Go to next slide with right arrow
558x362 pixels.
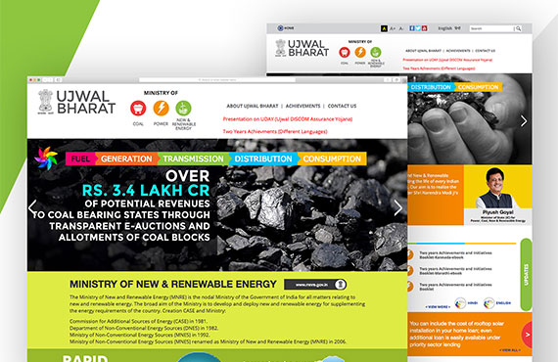[x=397, y=207]
